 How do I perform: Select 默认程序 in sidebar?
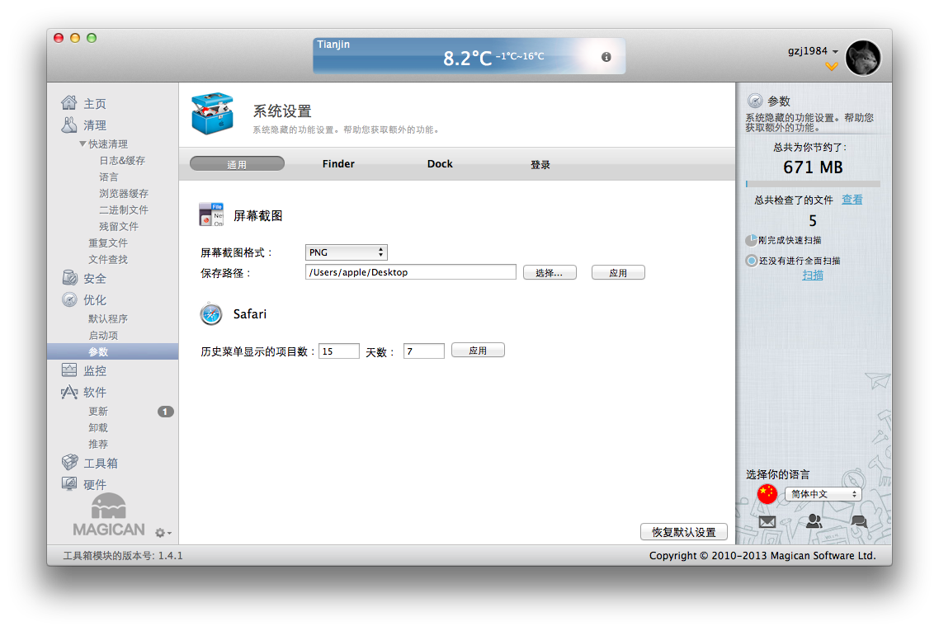click(108, 318)
